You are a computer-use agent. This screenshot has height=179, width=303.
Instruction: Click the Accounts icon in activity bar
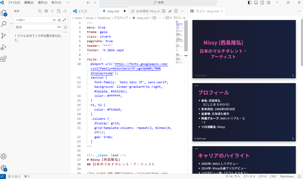pyautogui.click(x=4, y=156)
